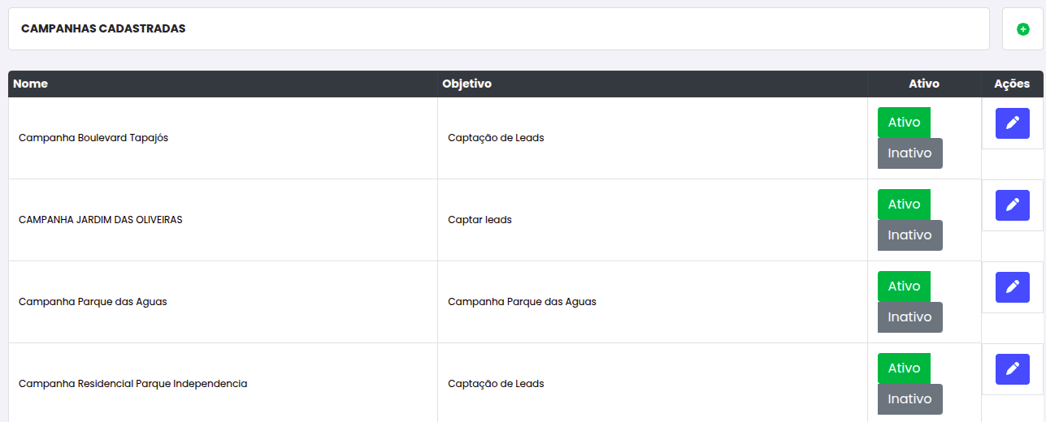Click the Ações column header
This screenshot has height=422, width=1046.
[x=1012, y=84]
